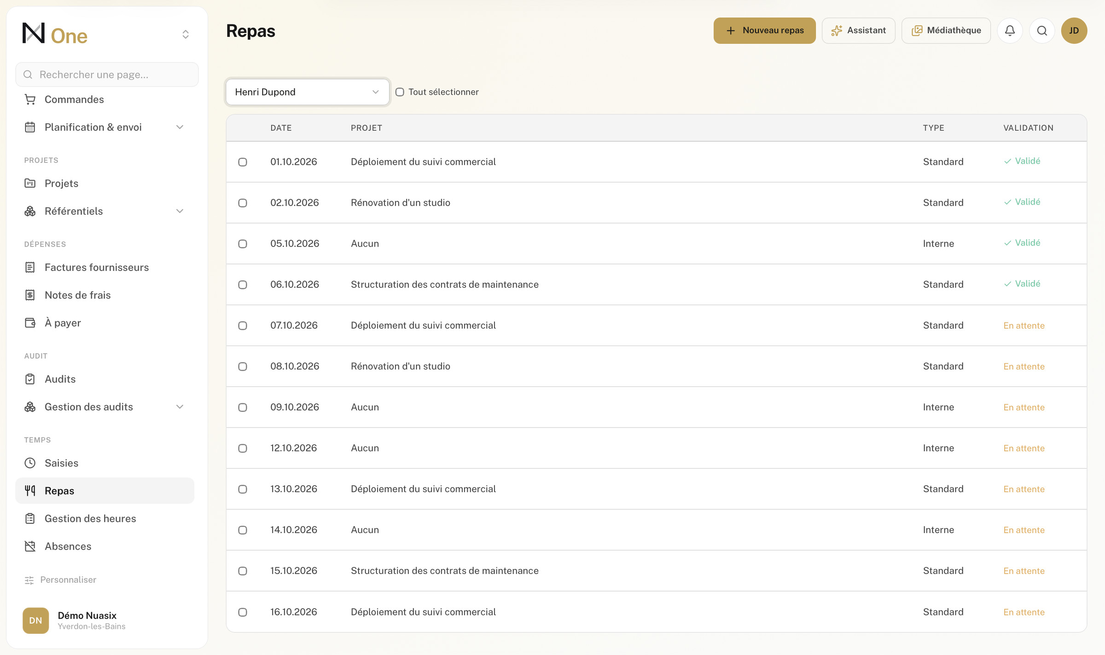Tick the checkbox for 12.10.2026 row

243,448
